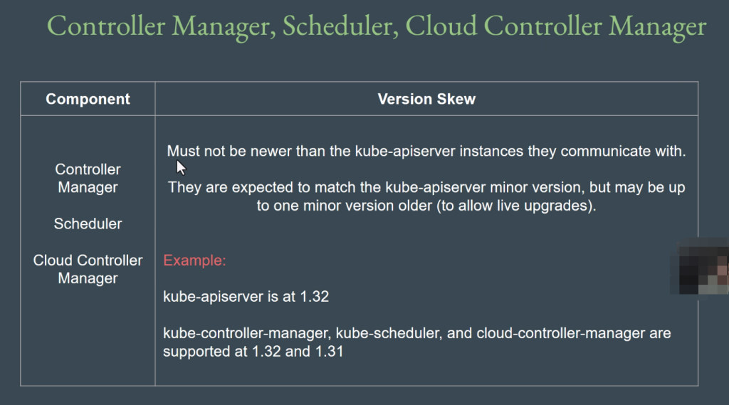Click the word "Scheduler" in the slide title
Image resolution: width=729 pixels, height=405 pixels.
click(340, 26)
